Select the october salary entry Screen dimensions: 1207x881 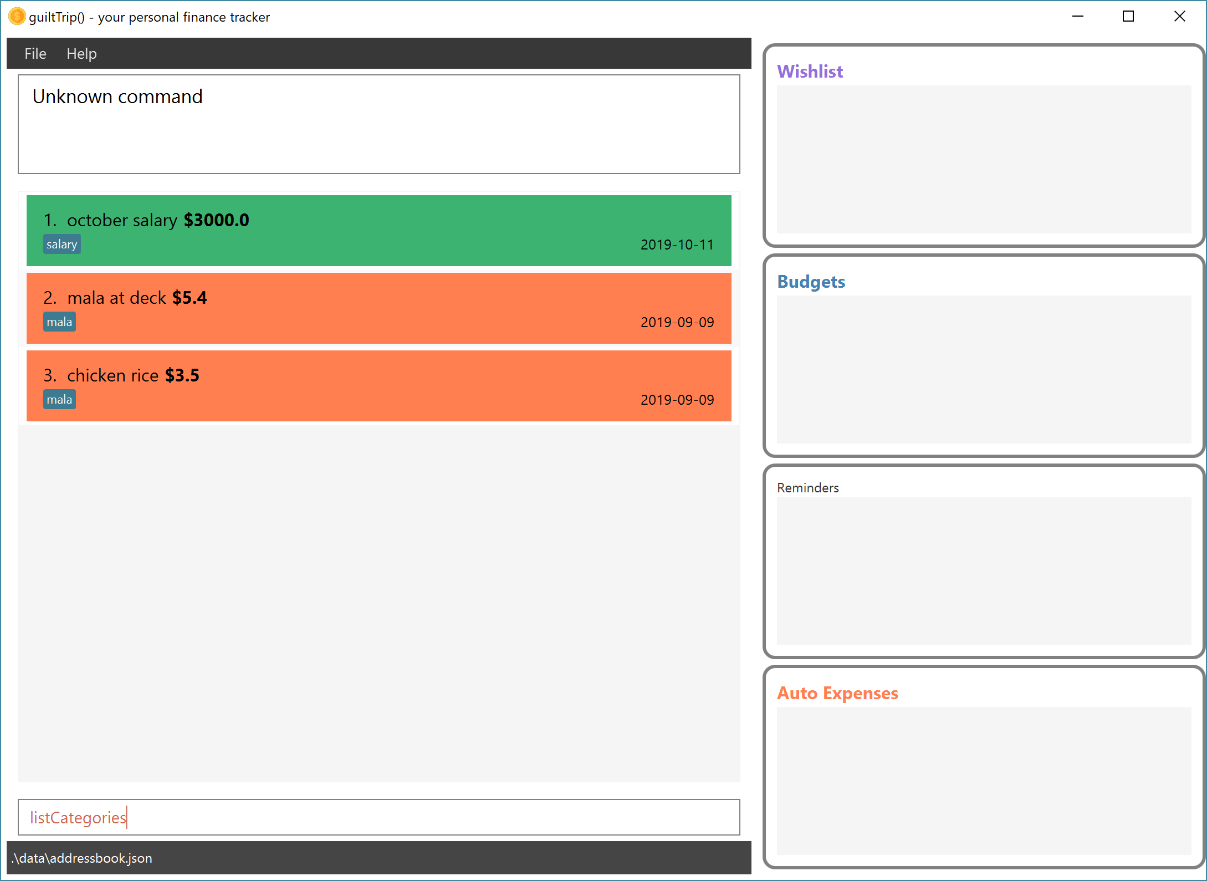pos(379,230)
